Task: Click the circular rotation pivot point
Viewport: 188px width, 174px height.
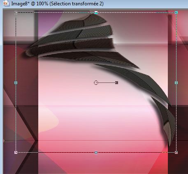Action: click(96, 82)
